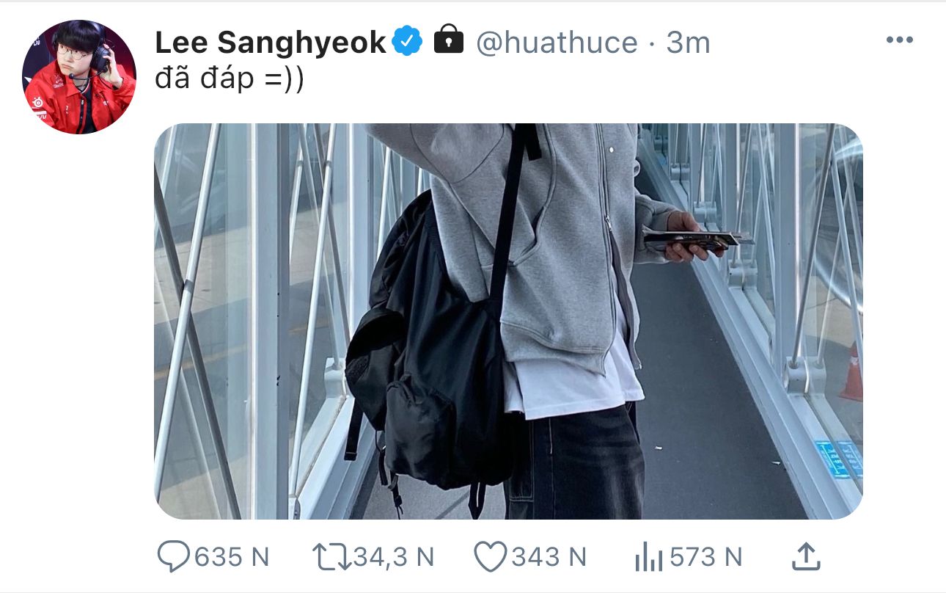Open the three-dot more options menu
Screen dimensions: 946x593
[x=899, y=40]
